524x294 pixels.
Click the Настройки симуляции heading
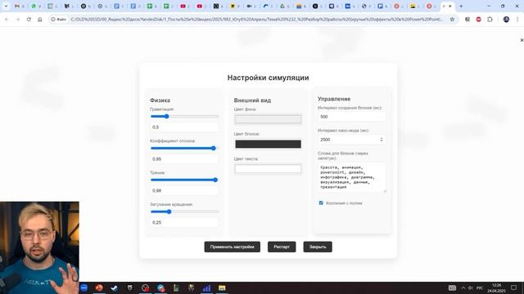268,78
